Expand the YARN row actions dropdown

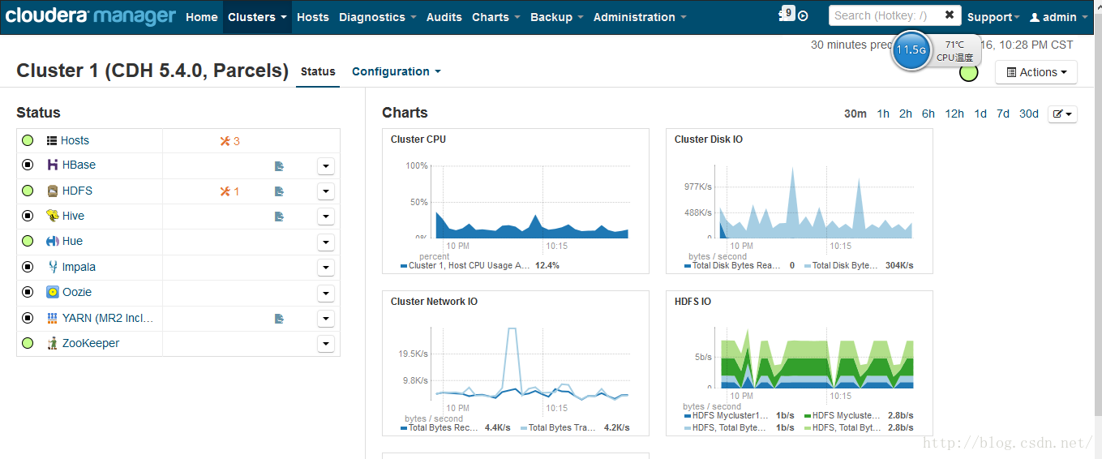[x=325, y=319]
